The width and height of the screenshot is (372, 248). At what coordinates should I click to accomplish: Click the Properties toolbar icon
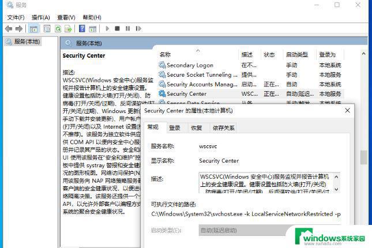(x=47, y=29)
